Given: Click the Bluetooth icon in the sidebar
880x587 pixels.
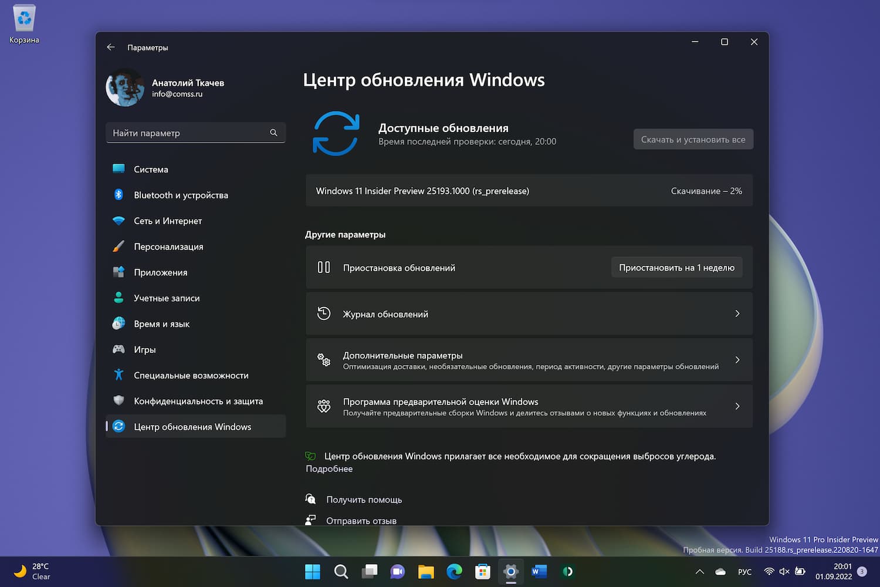Looking at the screenshot, I should pyautogui.click(x=119, y=195).
